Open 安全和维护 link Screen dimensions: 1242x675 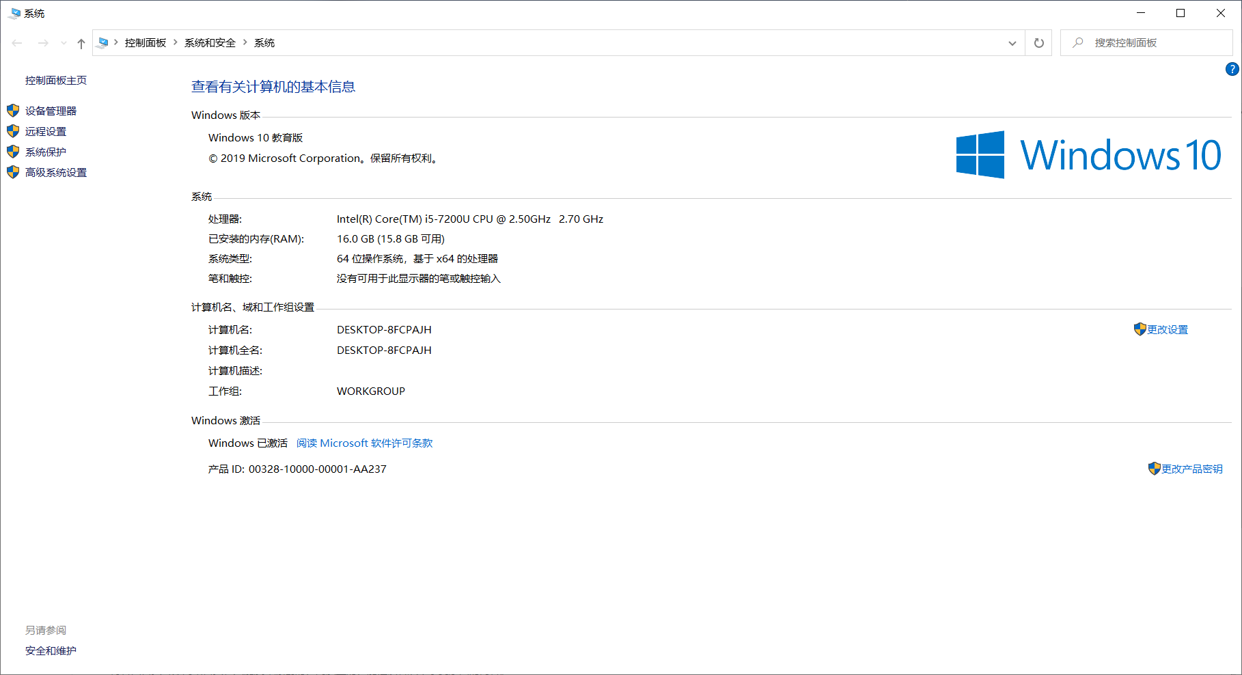tap(51, 650)
